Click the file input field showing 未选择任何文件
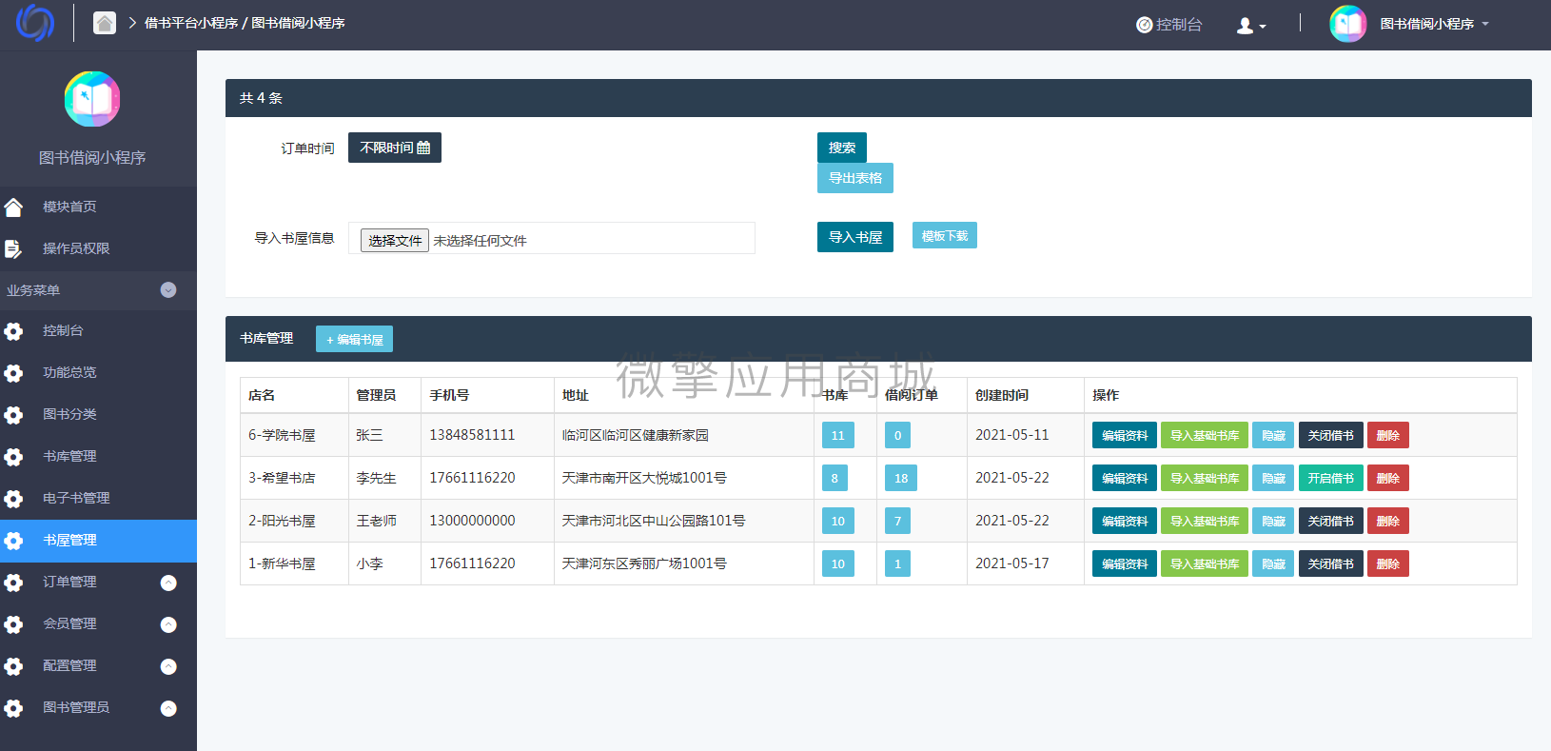The height and width of the screenshot is (751, 1551). (x=552, y=238)
